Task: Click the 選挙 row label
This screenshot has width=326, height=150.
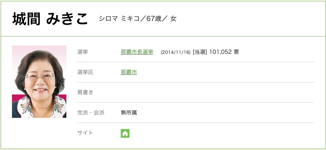Action: click(83, 52)
